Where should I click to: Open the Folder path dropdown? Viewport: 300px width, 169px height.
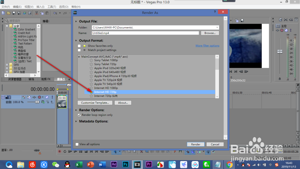coord(217,27)
